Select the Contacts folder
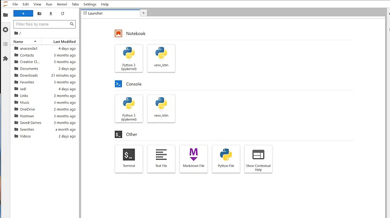 45,55
